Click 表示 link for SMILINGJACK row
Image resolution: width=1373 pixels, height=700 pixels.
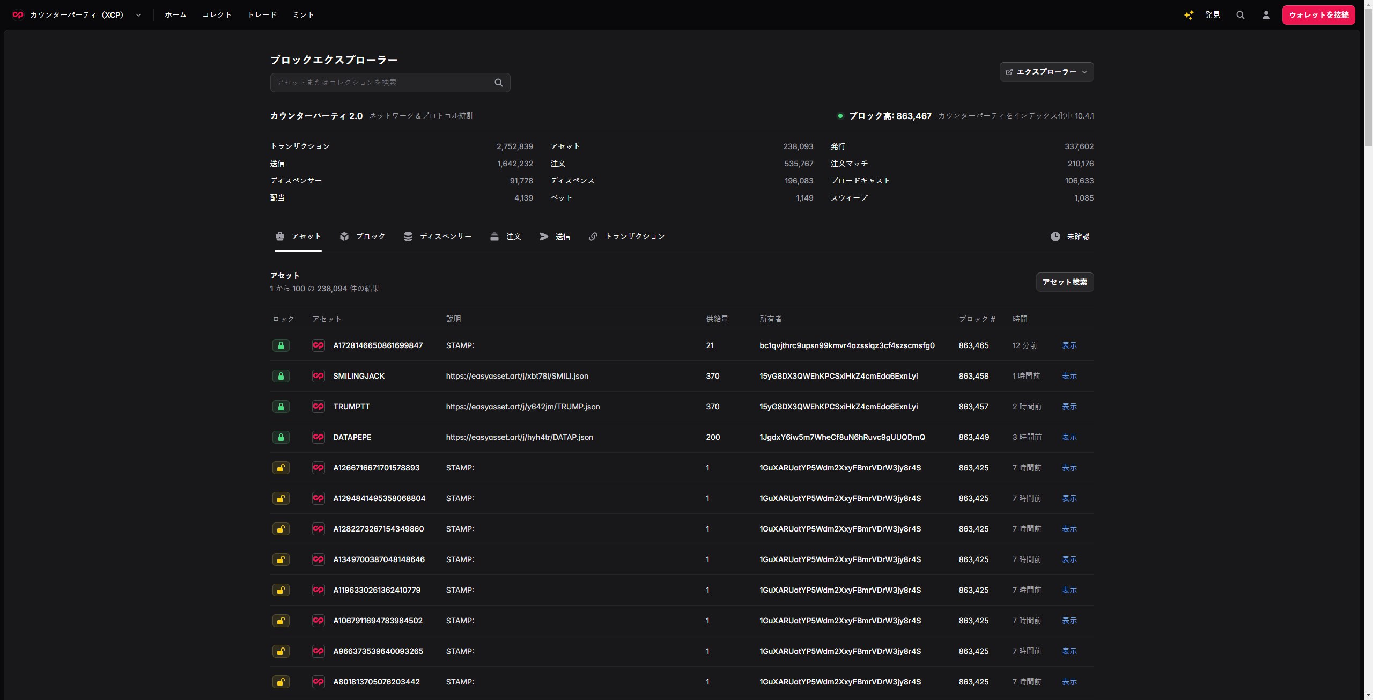[x=1069, y=376]
